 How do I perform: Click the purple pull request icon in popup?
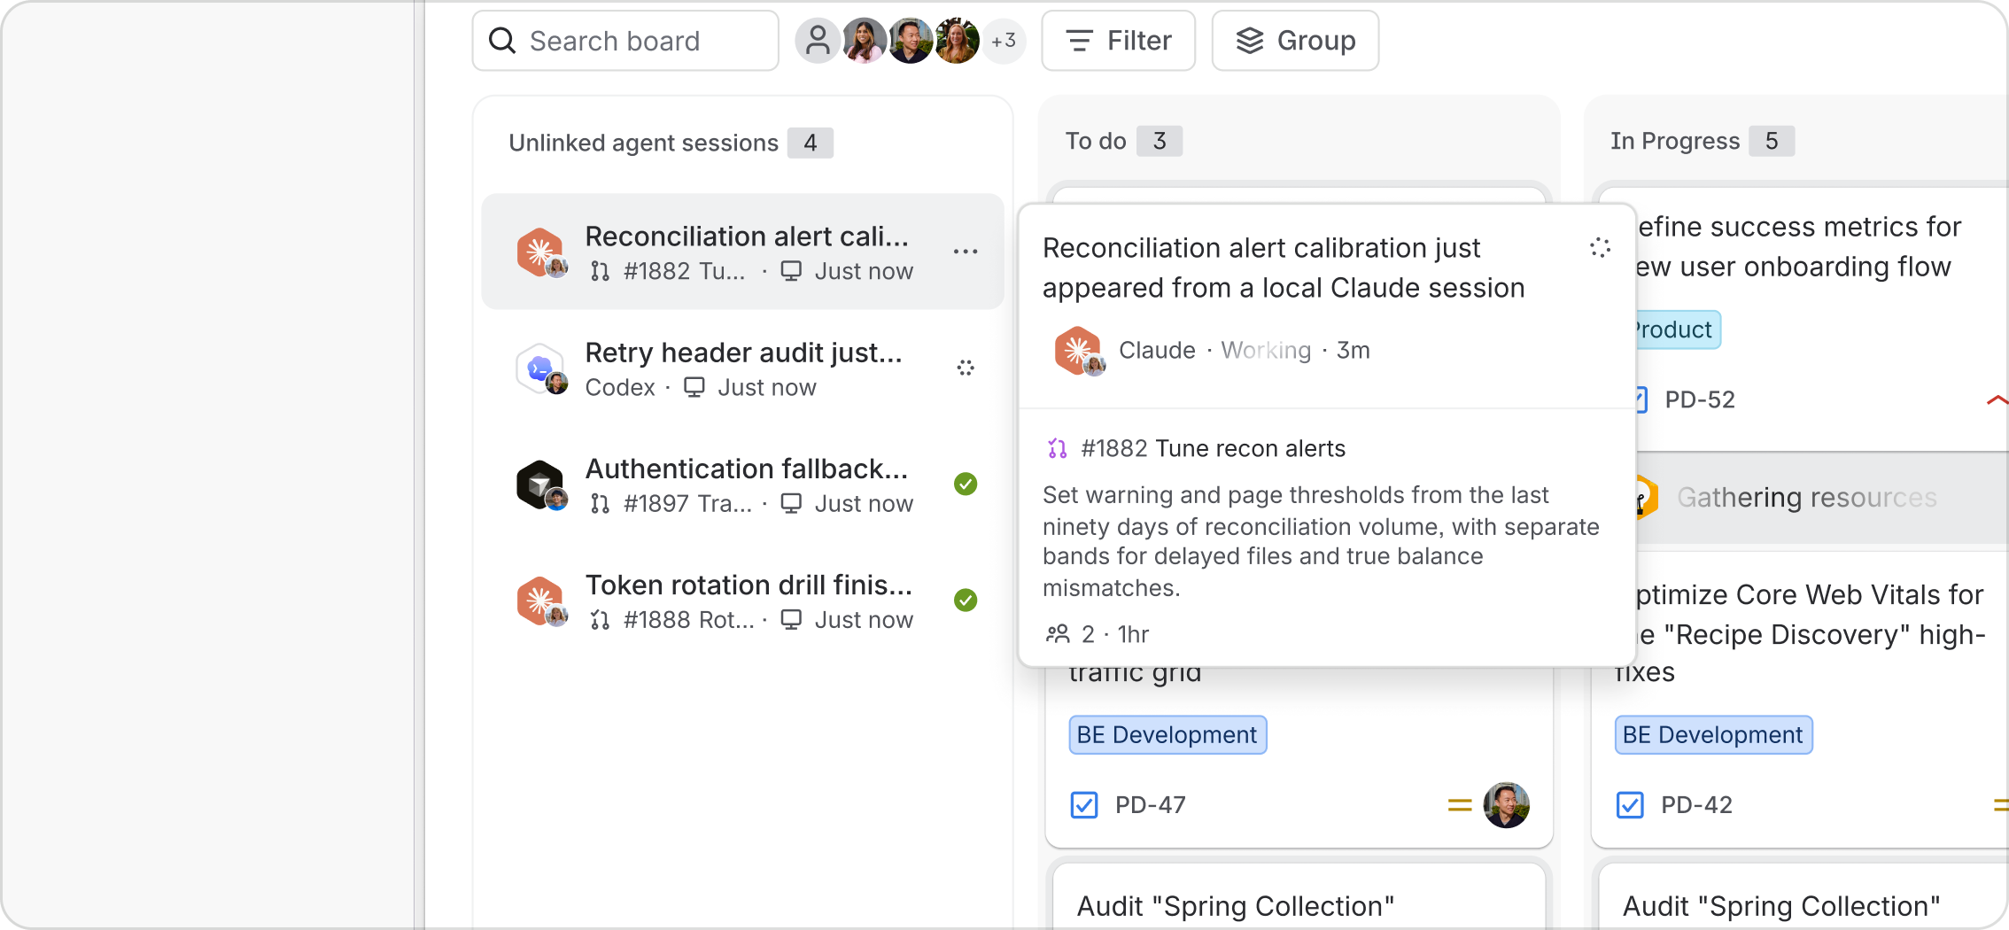point(1057,449)
